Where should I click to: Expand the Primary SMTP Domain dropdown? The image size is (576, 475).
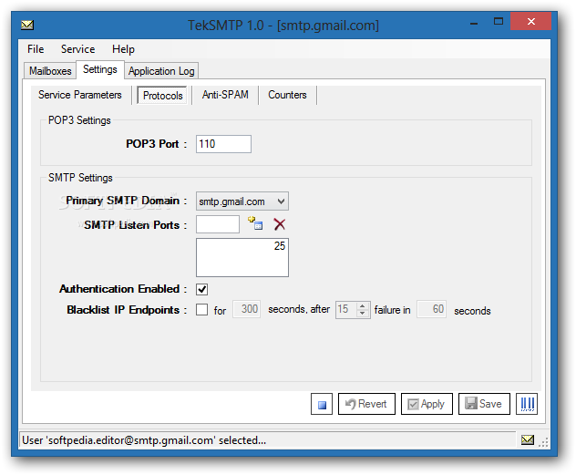tap(281, 201)
